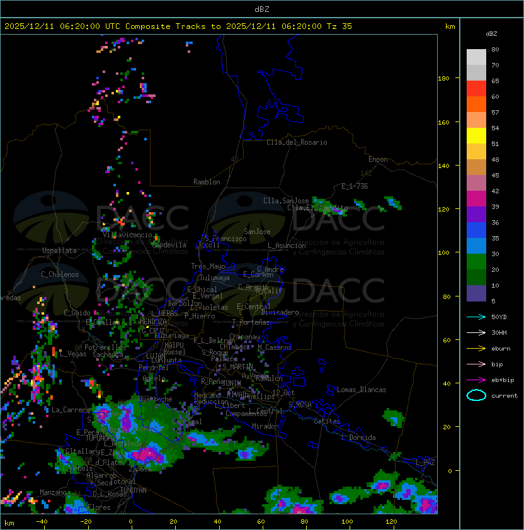Click the 'MAIPU' place label
This screenshot has width=524, height=530.
pos(174,346)
